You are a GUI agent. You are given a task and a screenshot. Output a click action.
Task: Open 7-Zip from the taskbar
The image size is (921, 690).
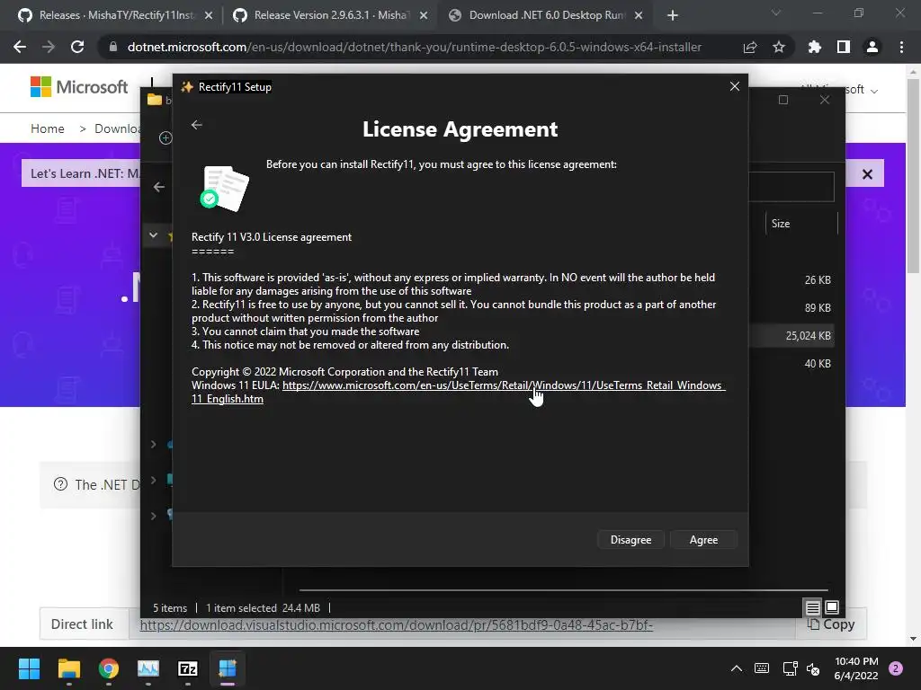coord(188,668)
